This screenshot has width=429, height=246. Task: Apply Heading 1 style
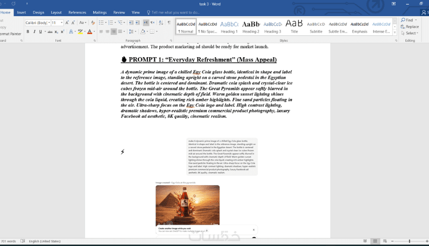point(229,27)
